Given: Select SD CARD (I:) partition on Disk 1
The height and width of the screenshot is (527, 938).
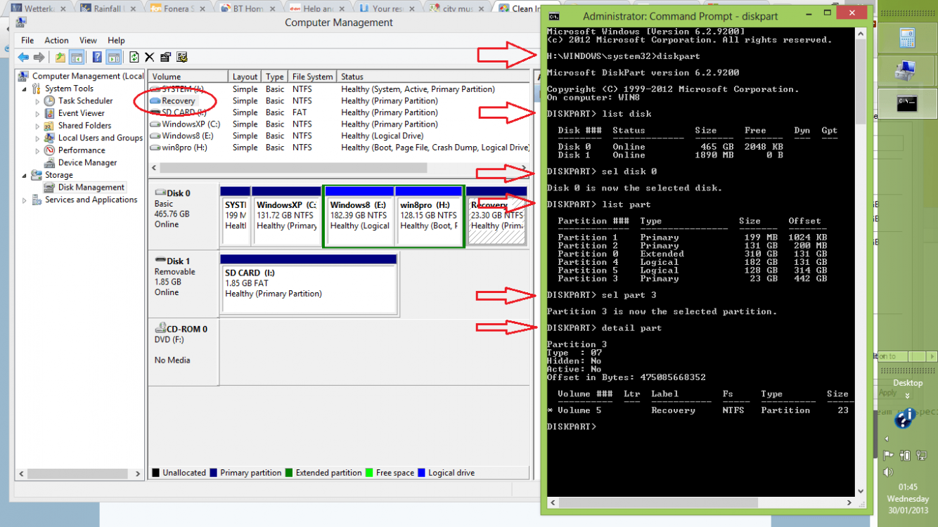Looking at the screenshot, I should click(x=309, y=283).
